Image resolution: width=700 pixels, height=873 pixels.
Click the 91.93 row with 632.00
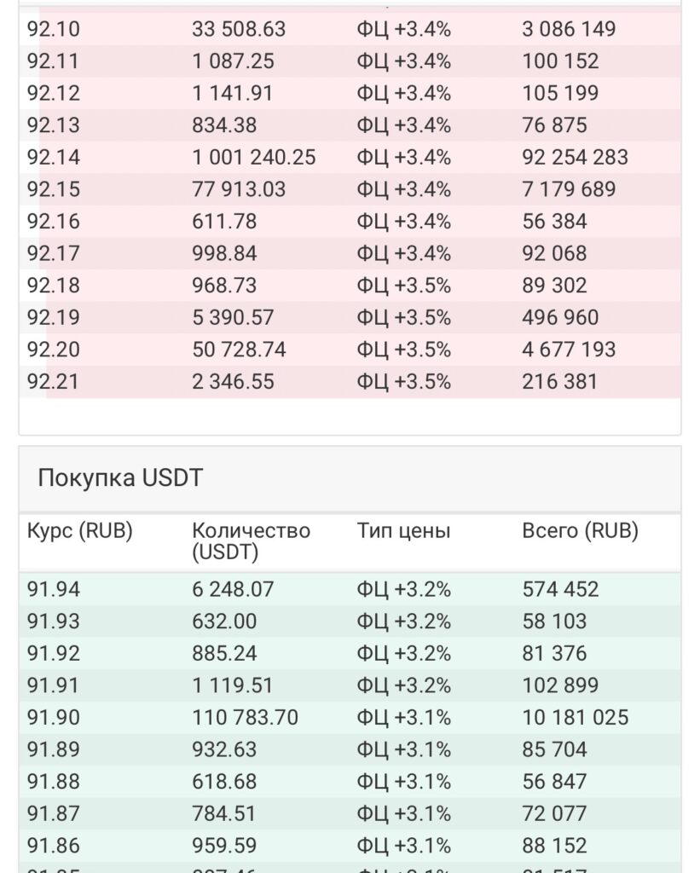350,621
